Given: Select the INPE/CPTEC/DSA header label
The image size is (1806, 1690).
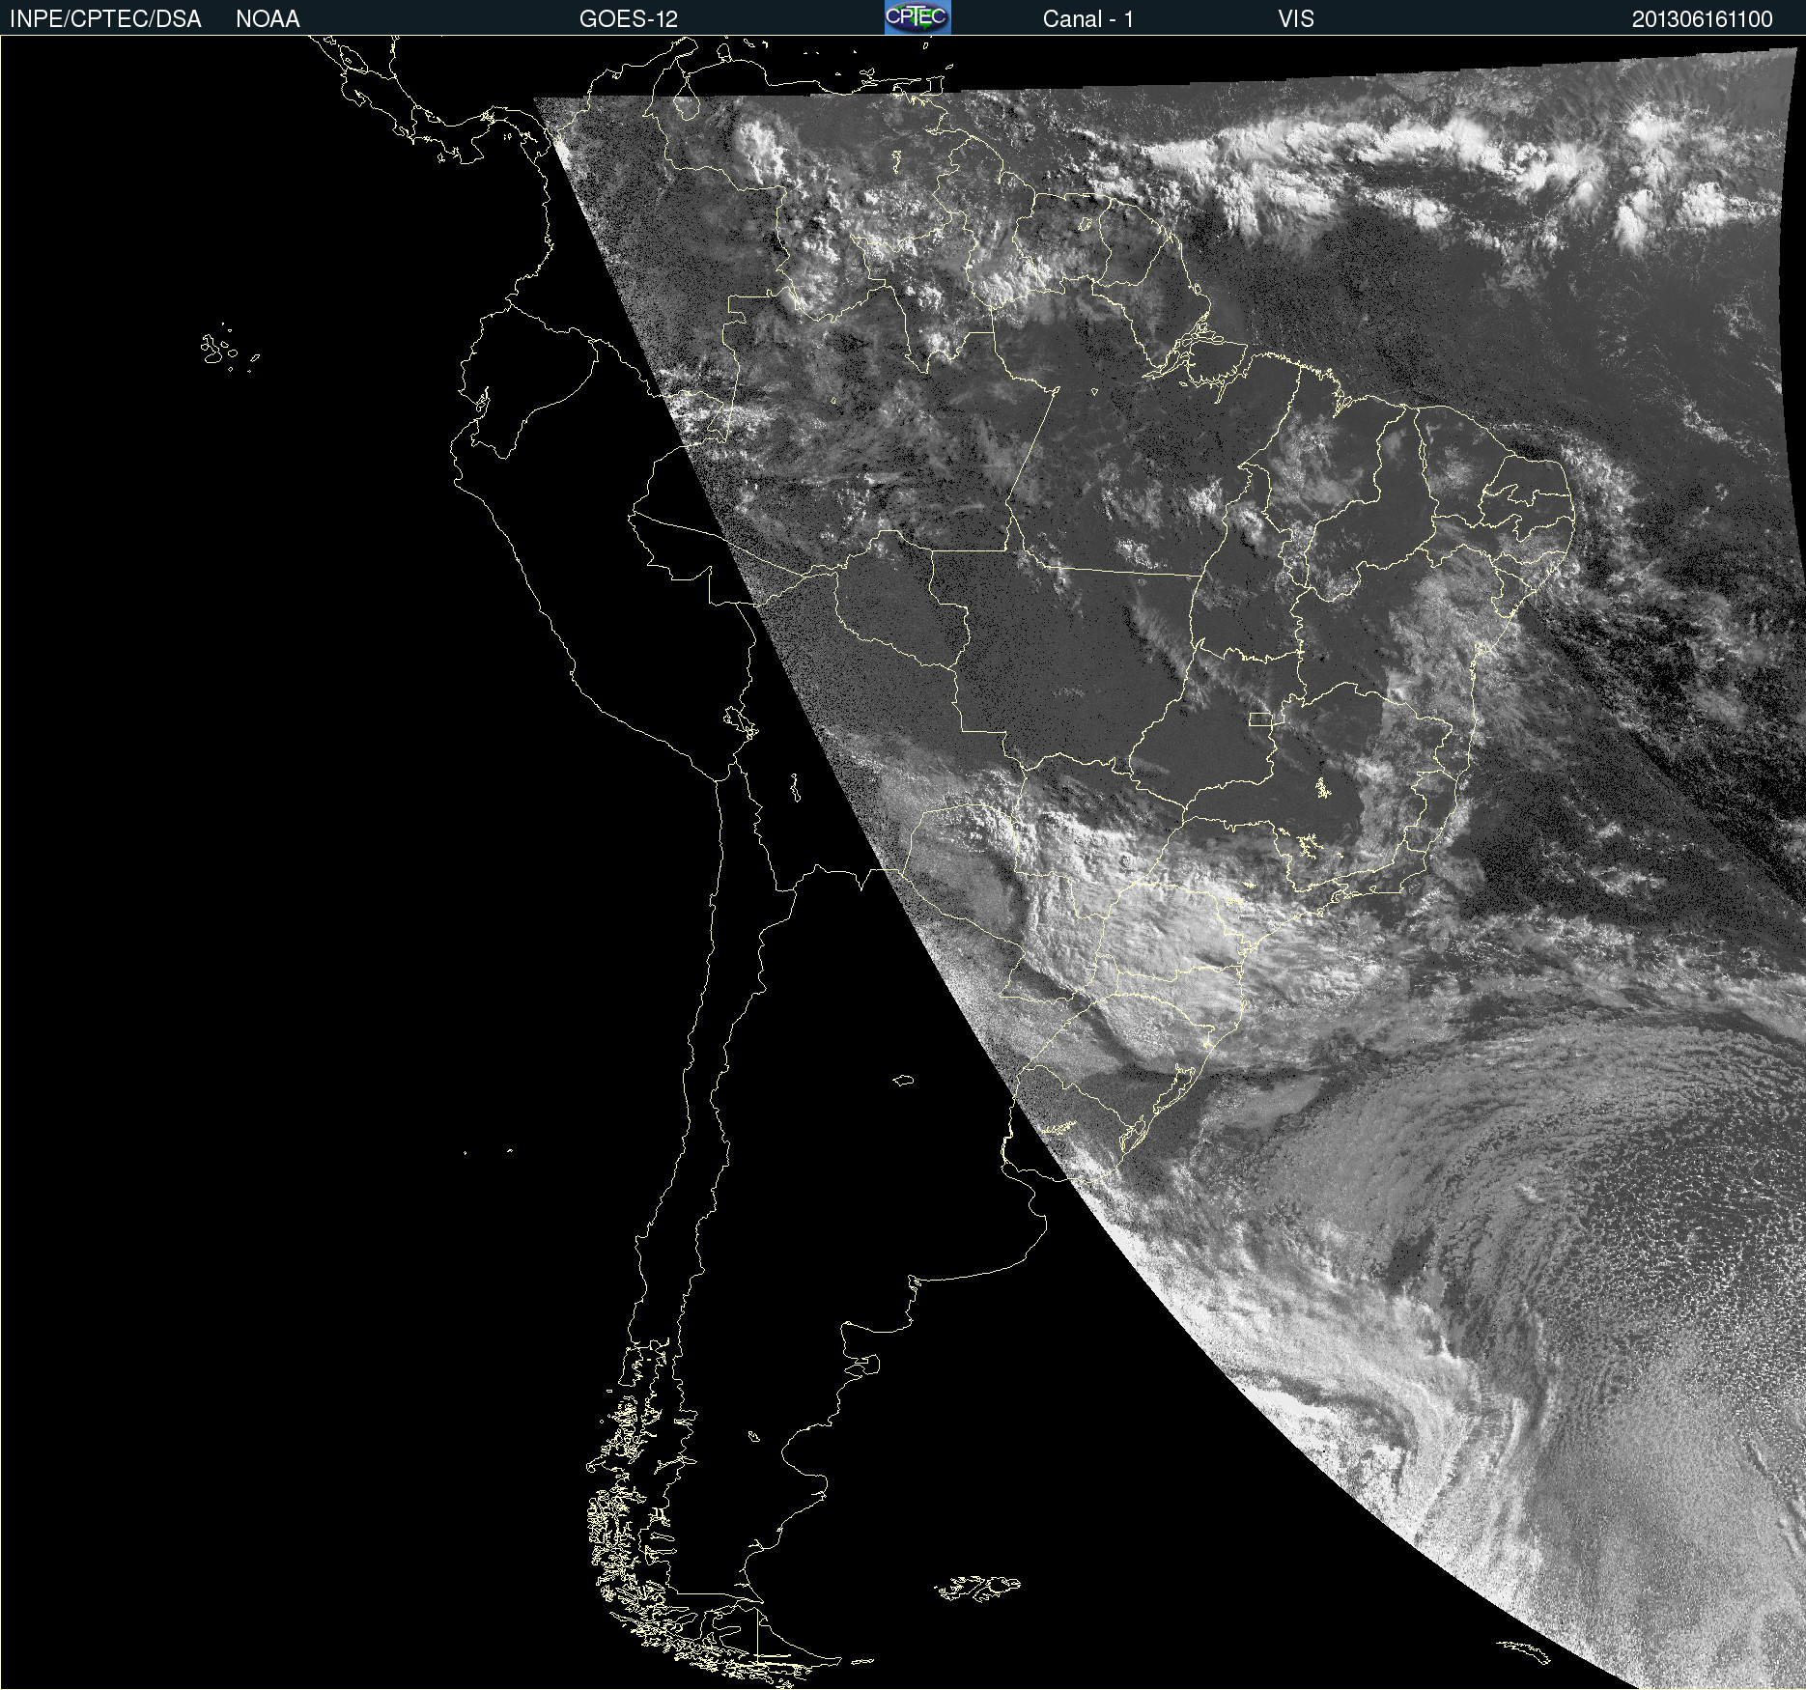Looking at the screenshot, I should click(x=105, y=19).
